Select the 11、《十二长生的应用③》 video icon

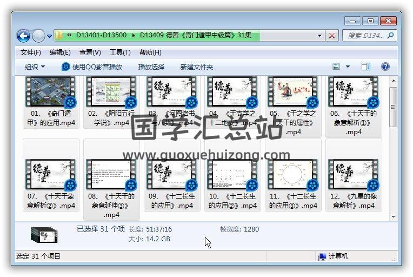(x=293, y=175)
